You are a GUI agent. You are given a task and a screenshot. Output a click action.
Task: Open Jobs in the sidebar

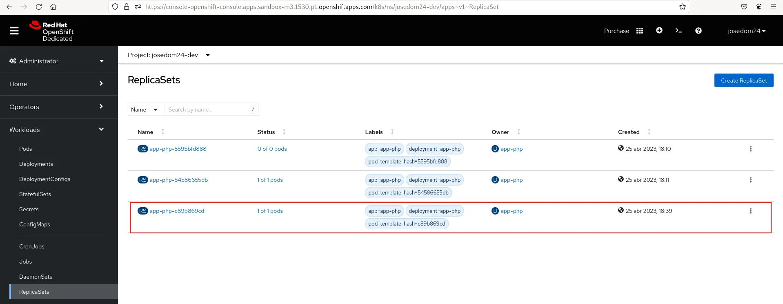pyautogui.click(x=25, y=262)
